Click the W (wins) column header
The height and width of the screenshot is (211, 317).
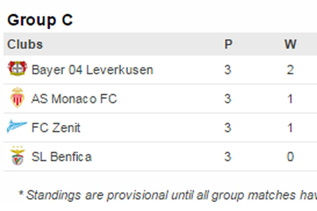click(x=290, y=44)
